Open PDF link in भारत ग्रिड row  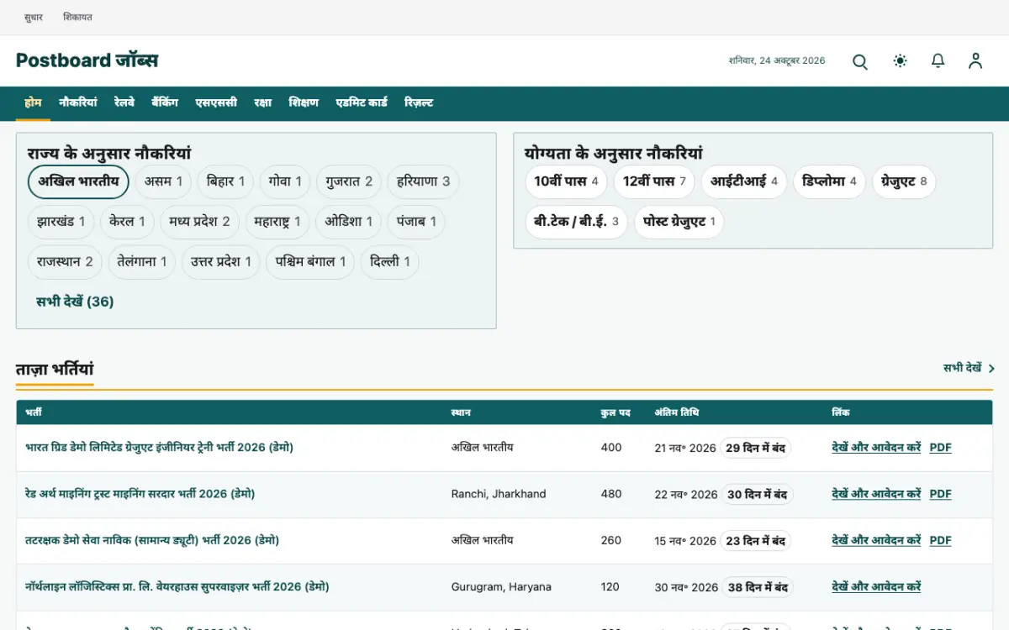tap(940, 448)
